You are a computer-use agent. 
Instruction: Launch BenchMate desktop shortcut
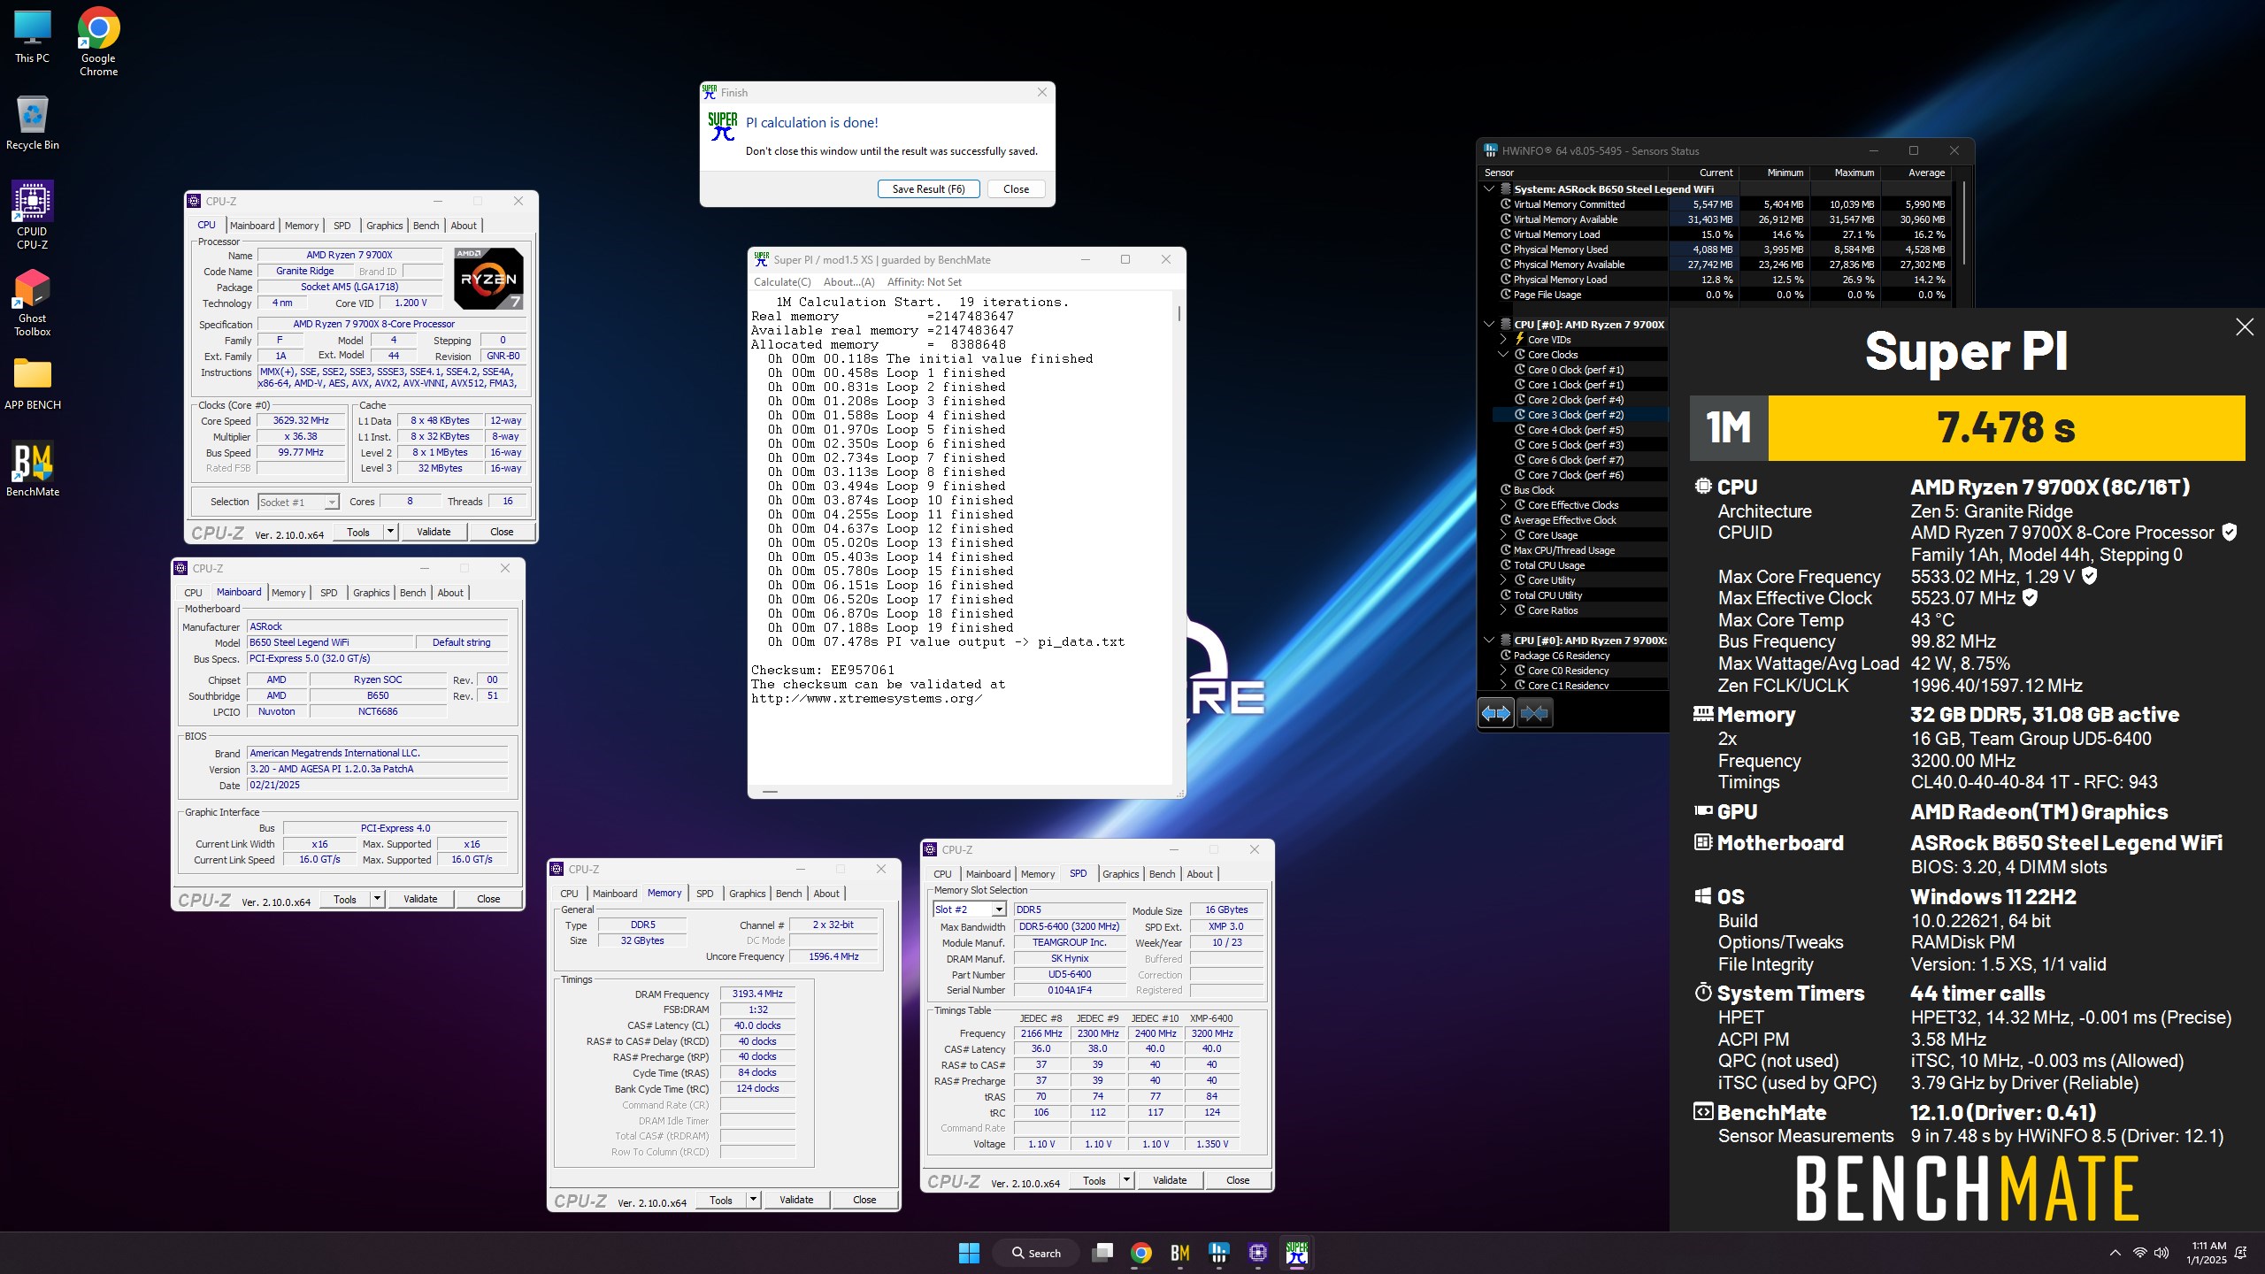point(32,469)
